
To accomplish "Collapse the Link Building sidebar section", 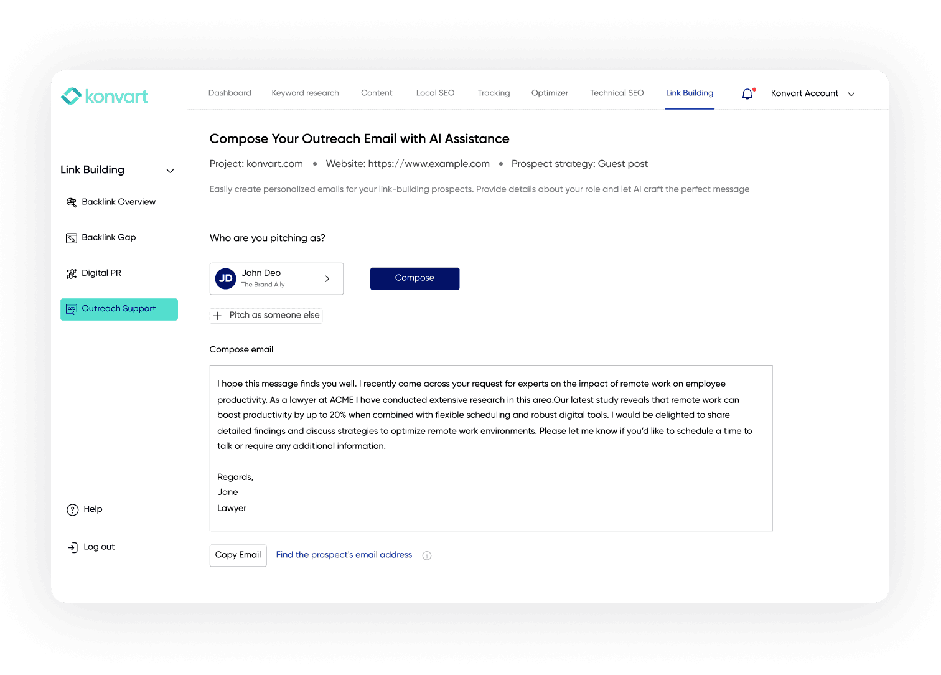I will [x=170, y=171].
